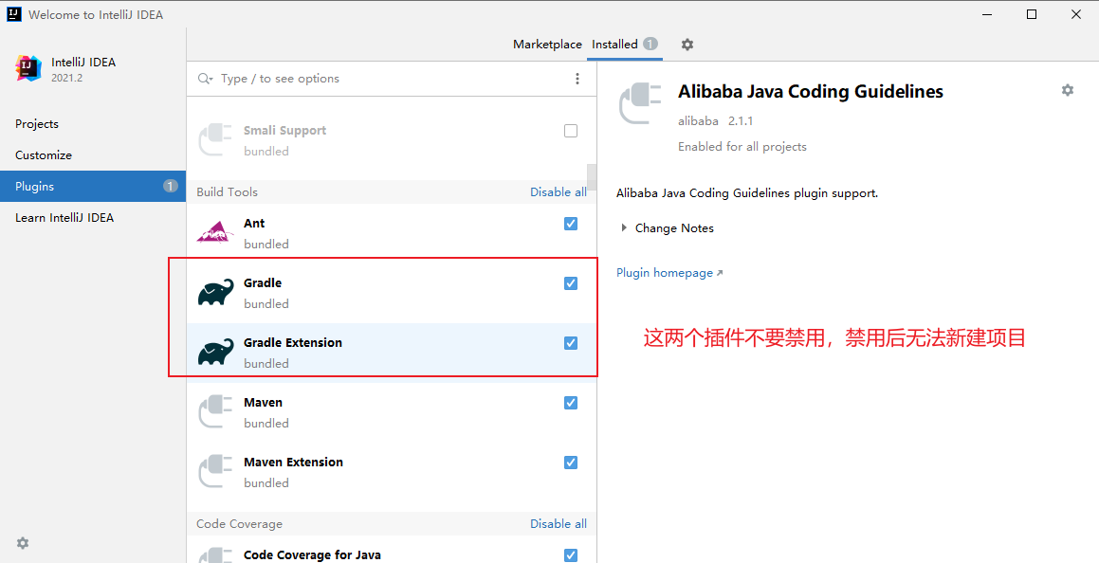This screenshot has height=563, width=1099.
Task: Click Enabled for all projects text
Action: (742, 147)
